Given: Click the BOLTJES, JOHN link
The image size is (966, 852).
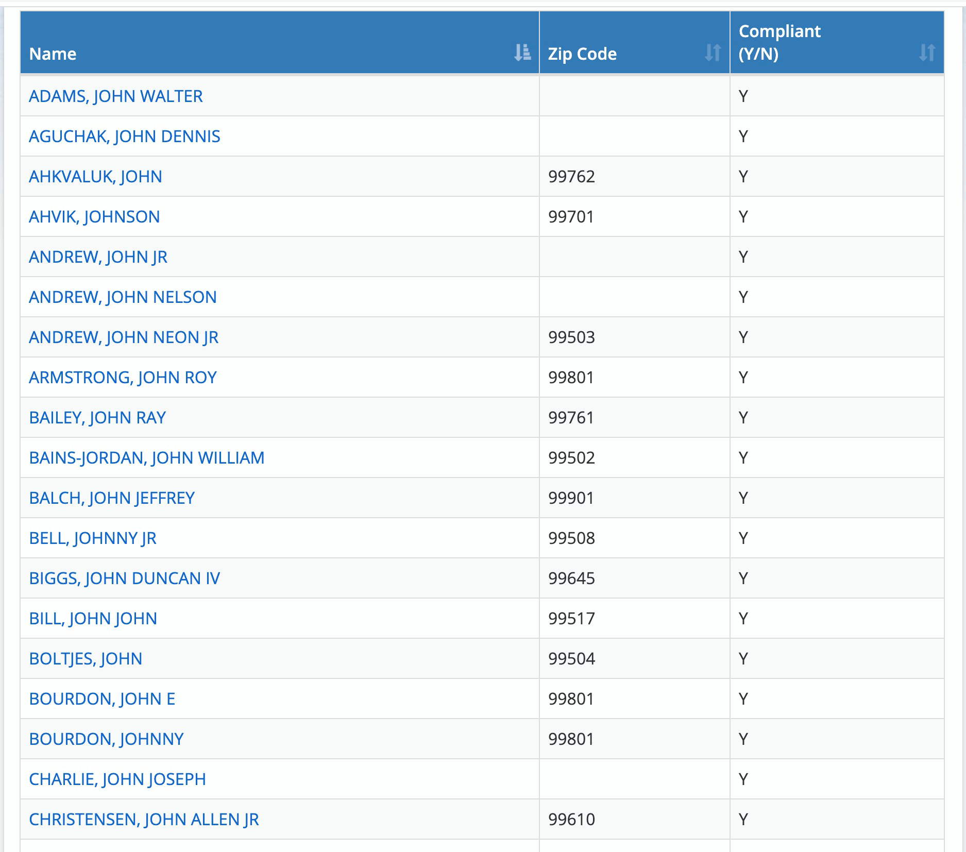Looking at the screenshot, I should [86, 659].
